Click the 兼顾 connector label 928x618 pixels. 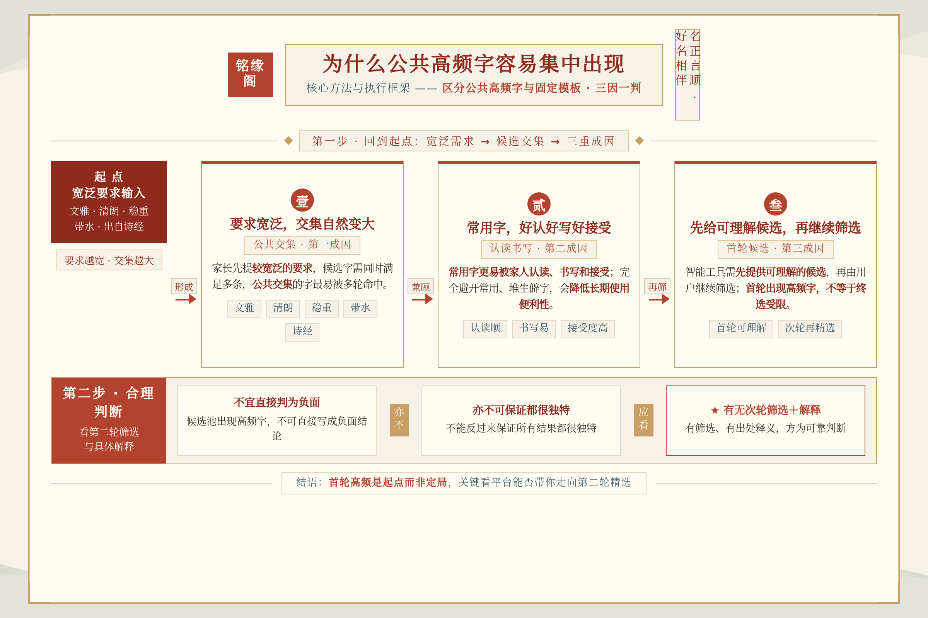421,287
